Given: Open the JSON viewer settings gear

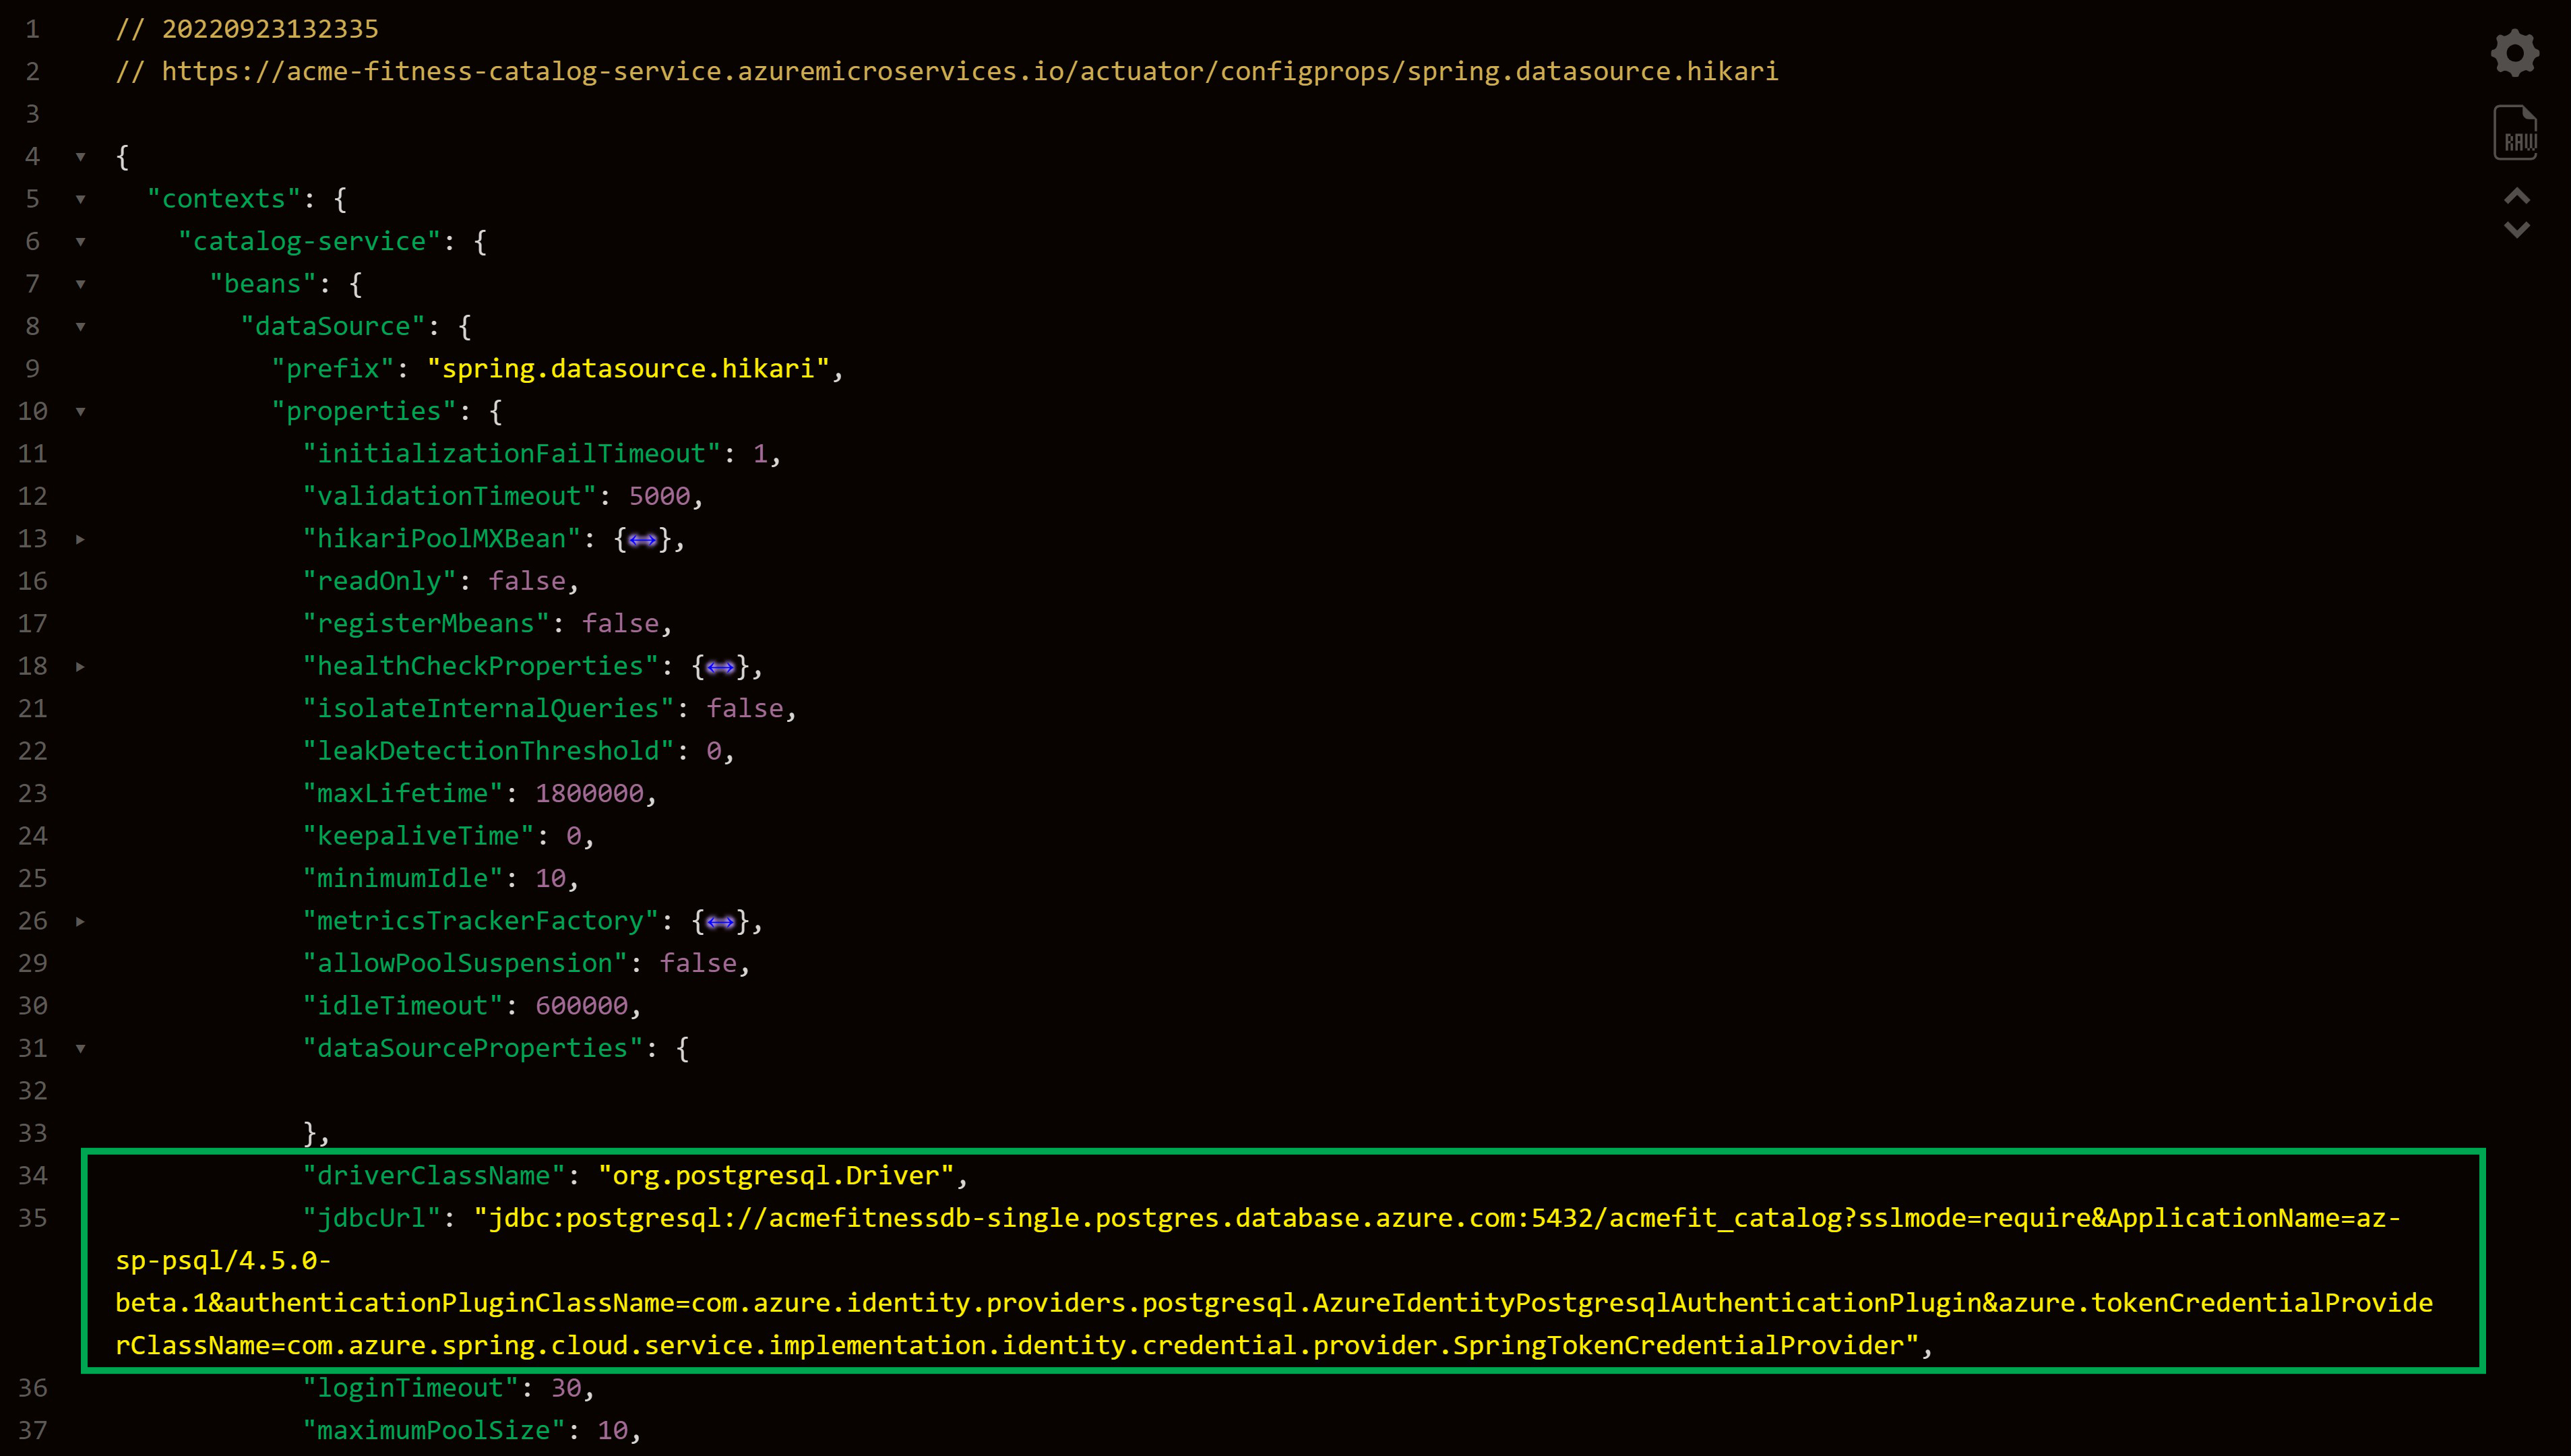Looking at the screenshot, I should [2514, 53].
